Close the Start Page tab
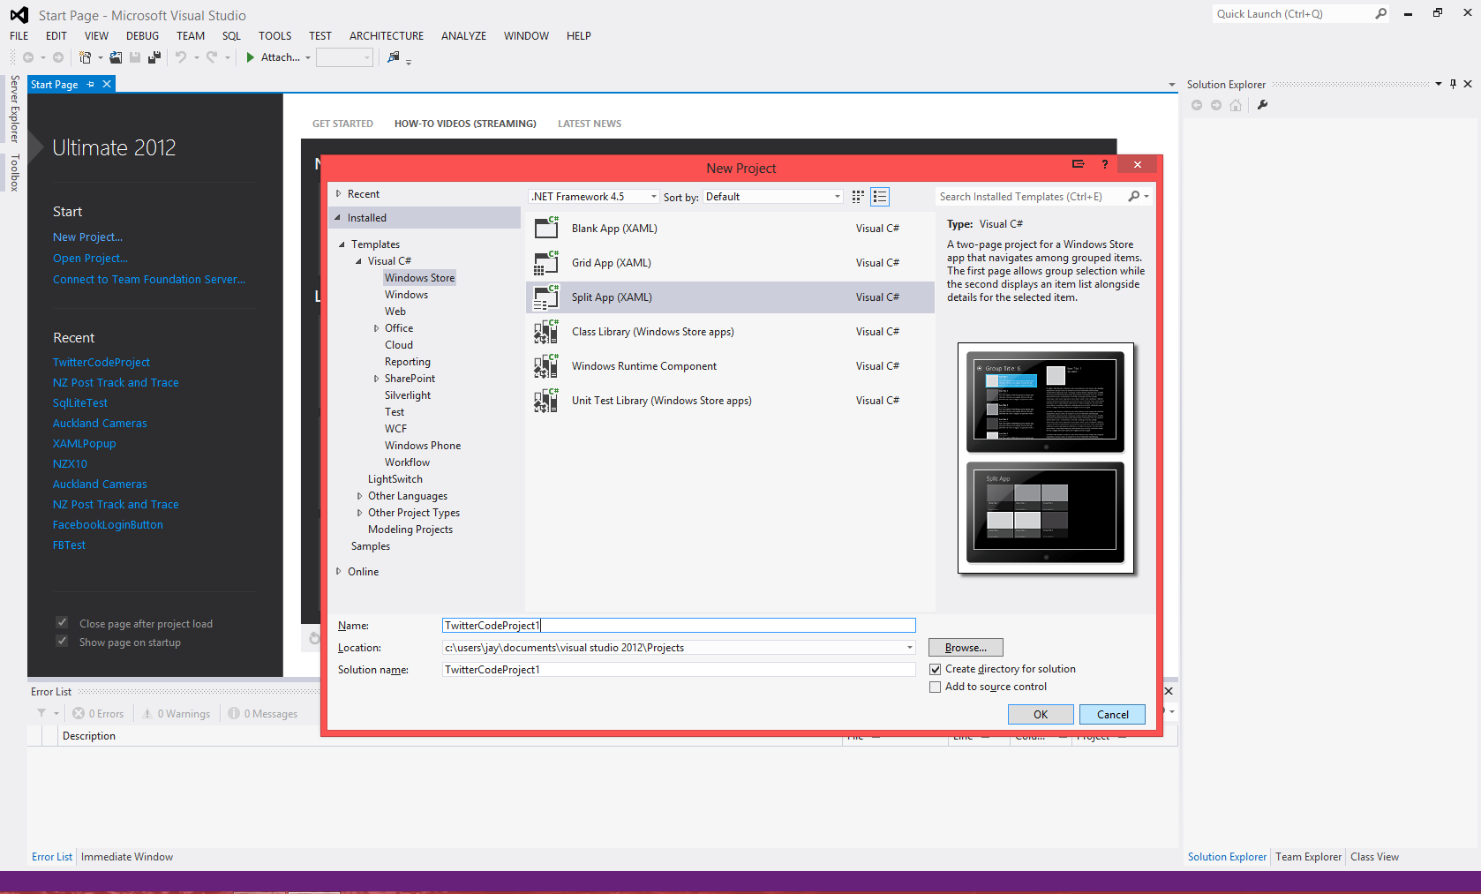 (x=107, y=85)
